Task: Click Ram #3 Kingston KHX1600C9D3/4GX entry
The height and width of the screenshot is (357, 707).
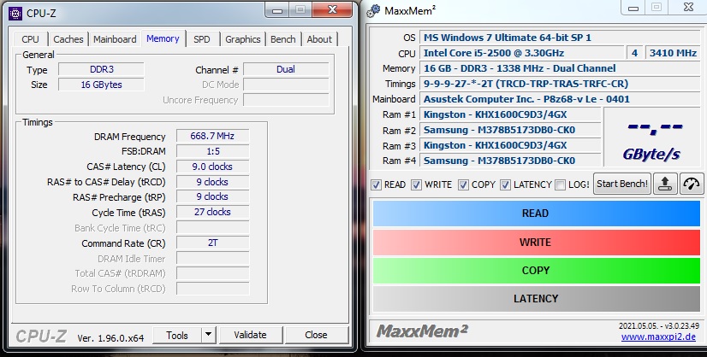Action: click(510, 145)
